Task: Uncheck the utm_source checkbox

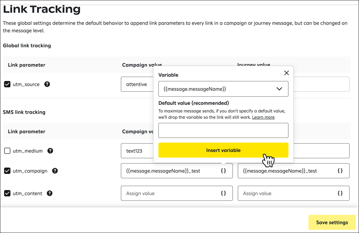Action: (x=7, y=84)
